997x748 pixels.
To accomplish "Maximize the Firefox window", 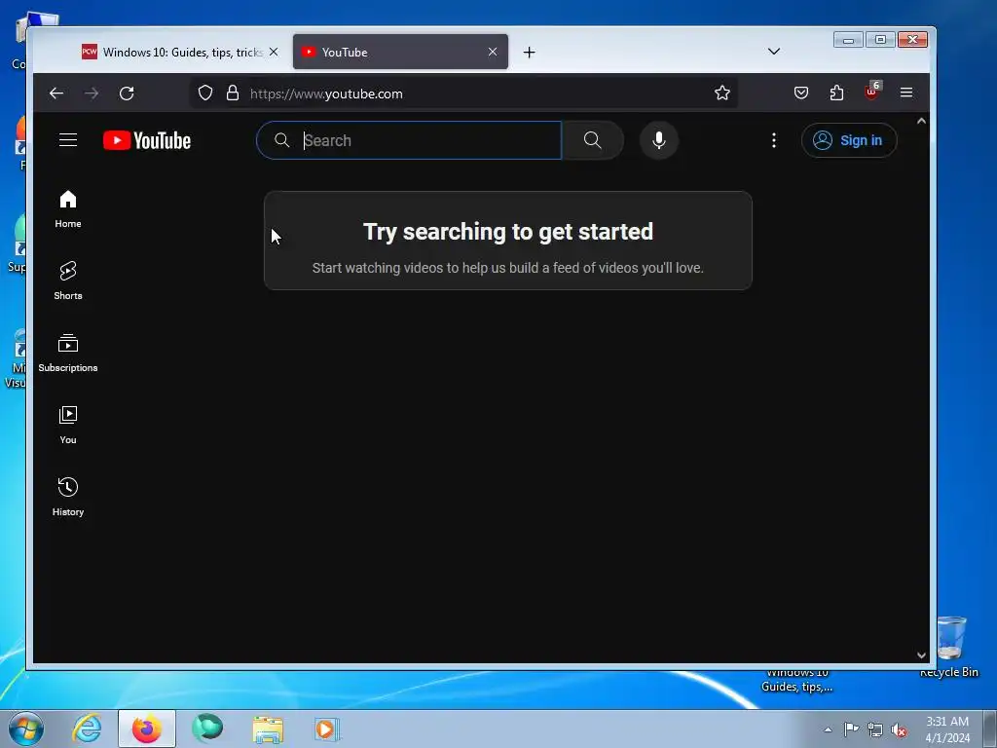I will pyautogui.click(x=880, y=40).
